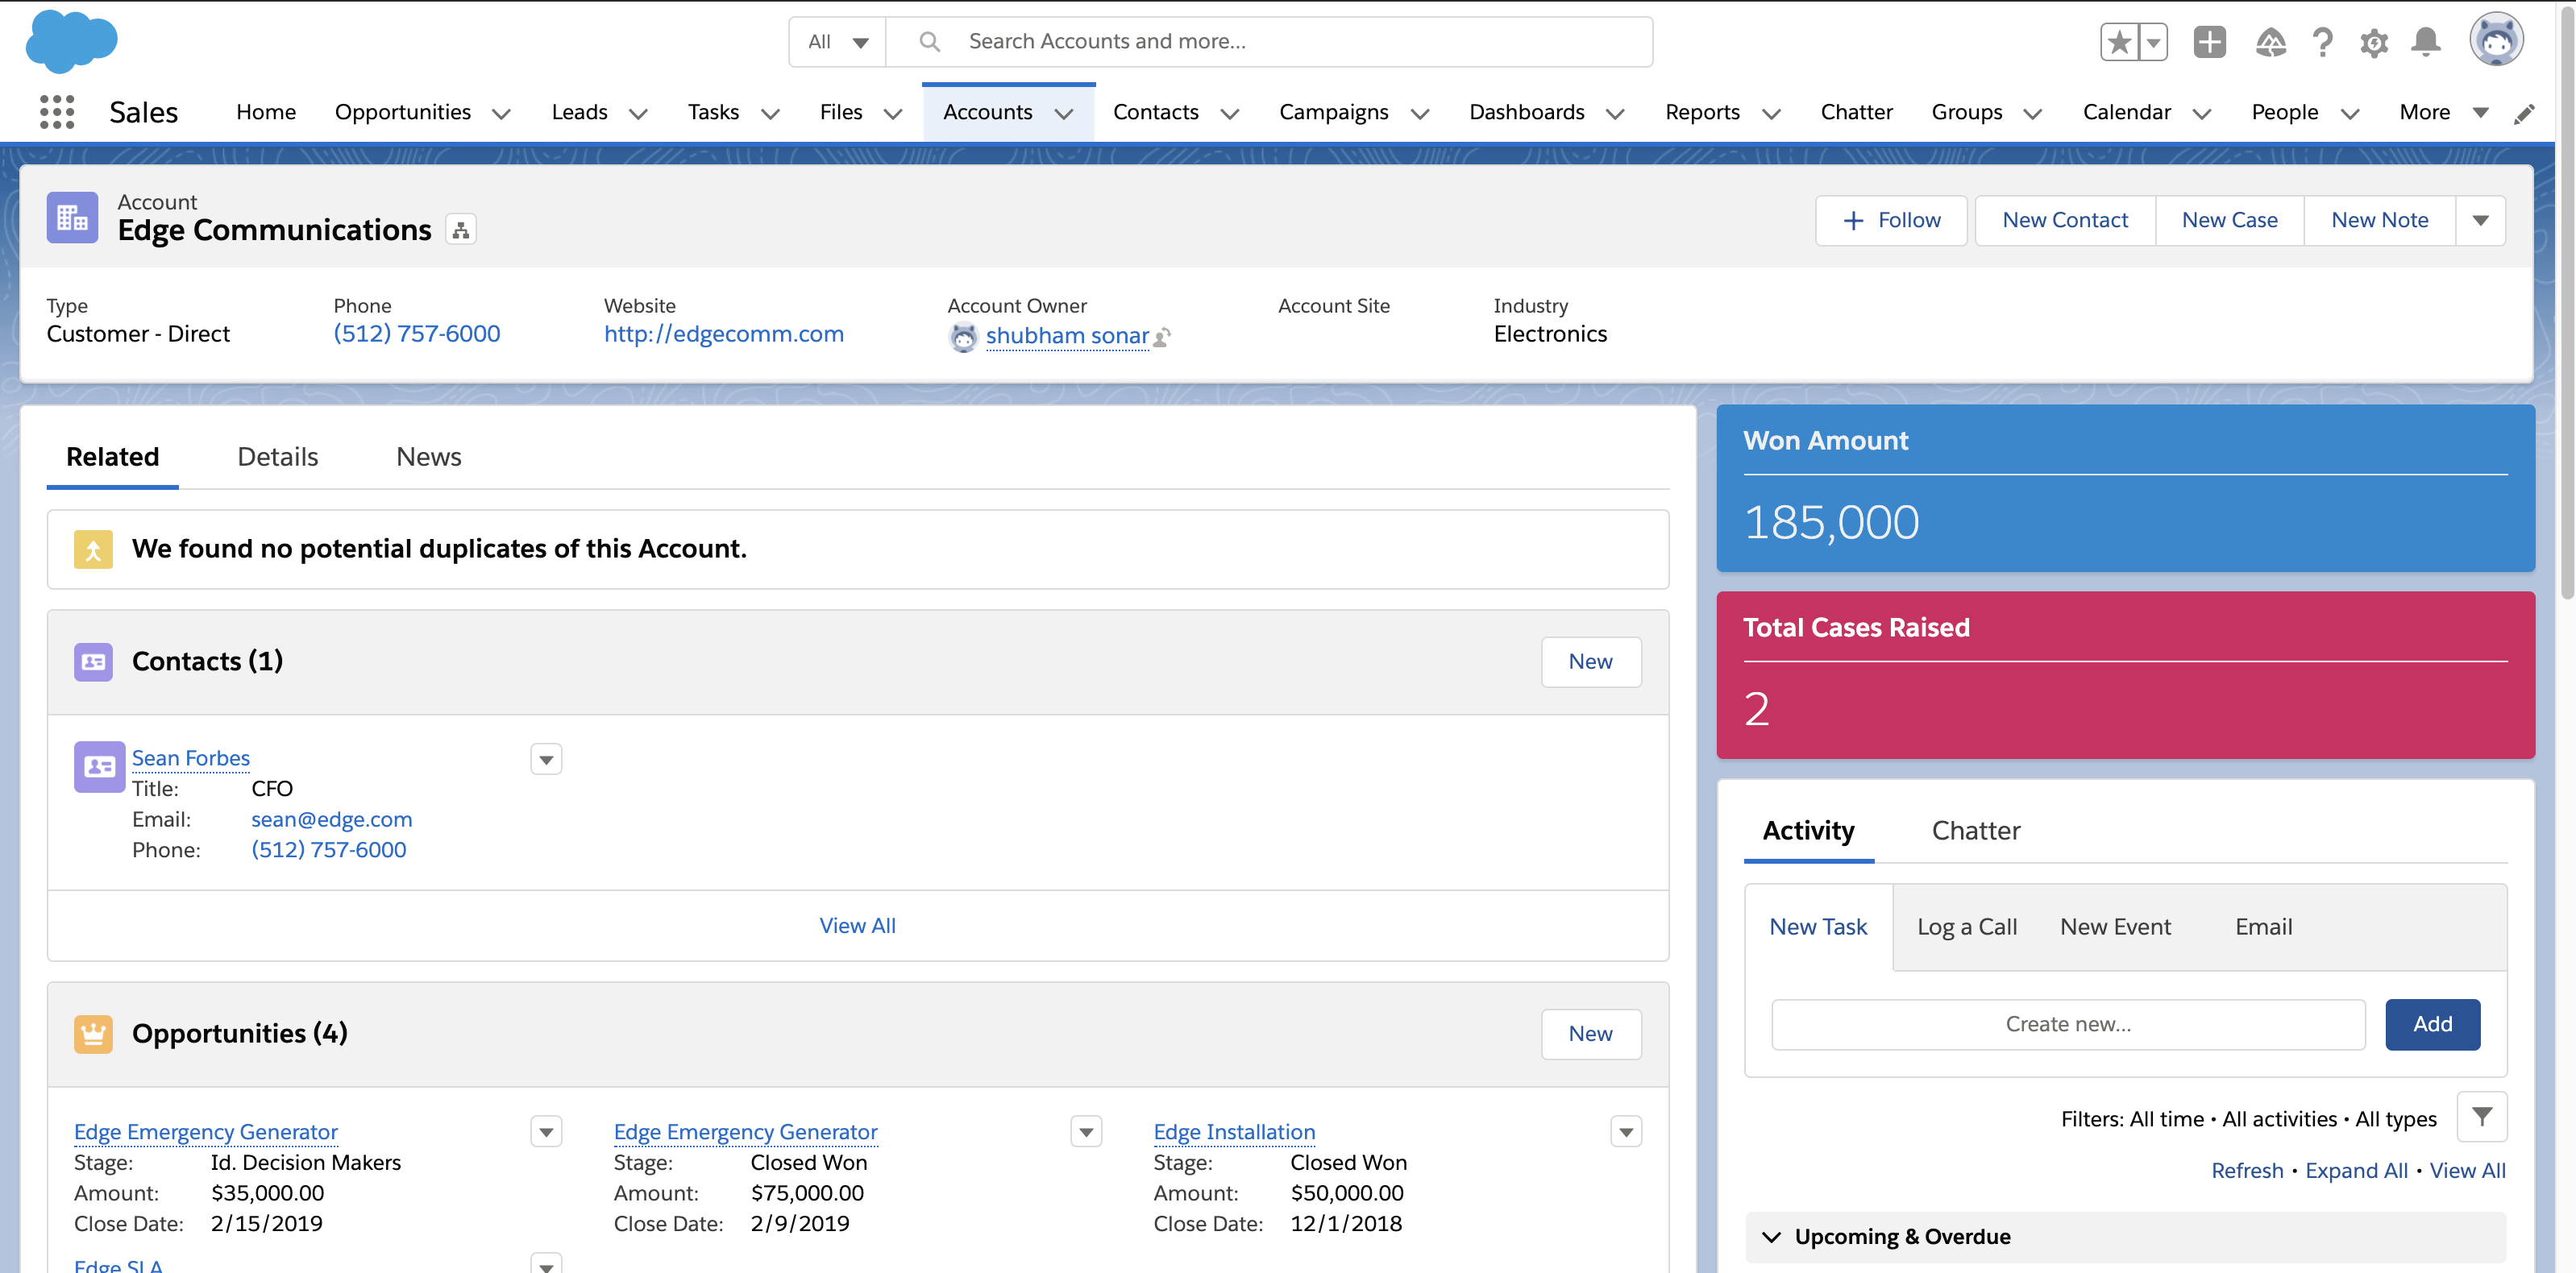
Task: Open actions for $75,000 Edge Emergency Generator
Action: point(1086,1132)
